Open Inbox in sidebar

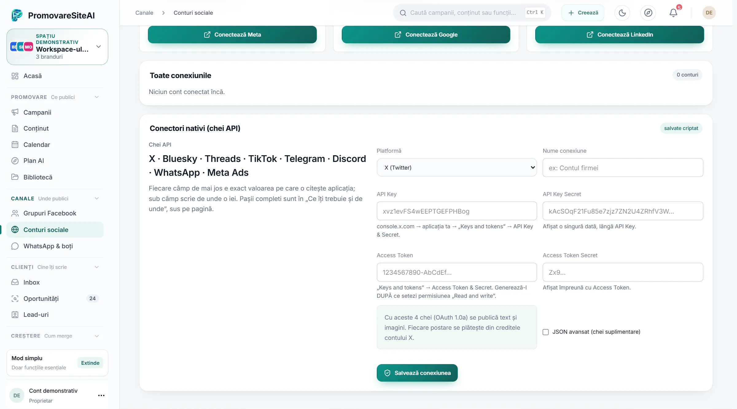tap(55, 282)
